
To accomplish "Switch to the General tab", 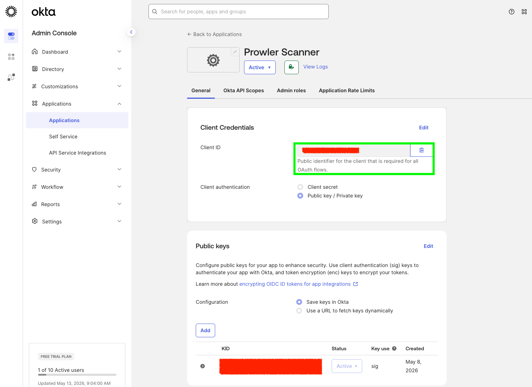I will [201, 90].
